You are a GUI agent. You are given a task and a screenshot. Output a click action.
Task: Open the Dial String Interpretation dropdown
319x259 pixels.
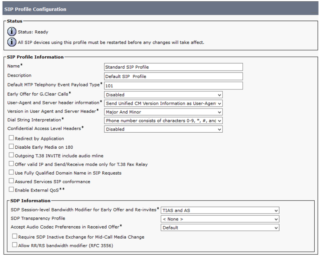pos(163,121)
